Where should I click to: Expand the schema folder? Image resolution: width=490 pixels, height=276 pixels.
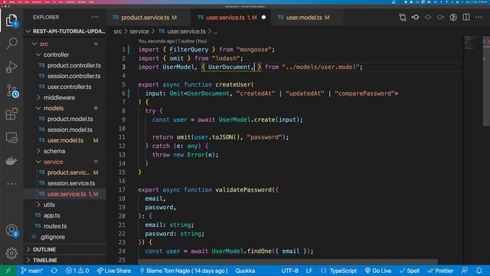(x=66, y=151)
